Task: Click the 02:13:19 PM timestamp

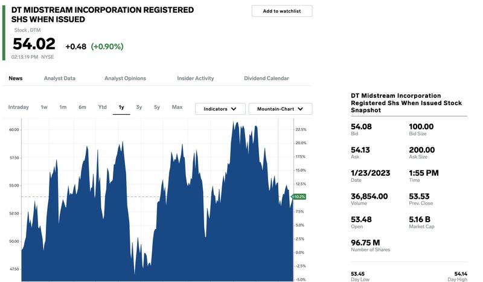Action: 25,57
